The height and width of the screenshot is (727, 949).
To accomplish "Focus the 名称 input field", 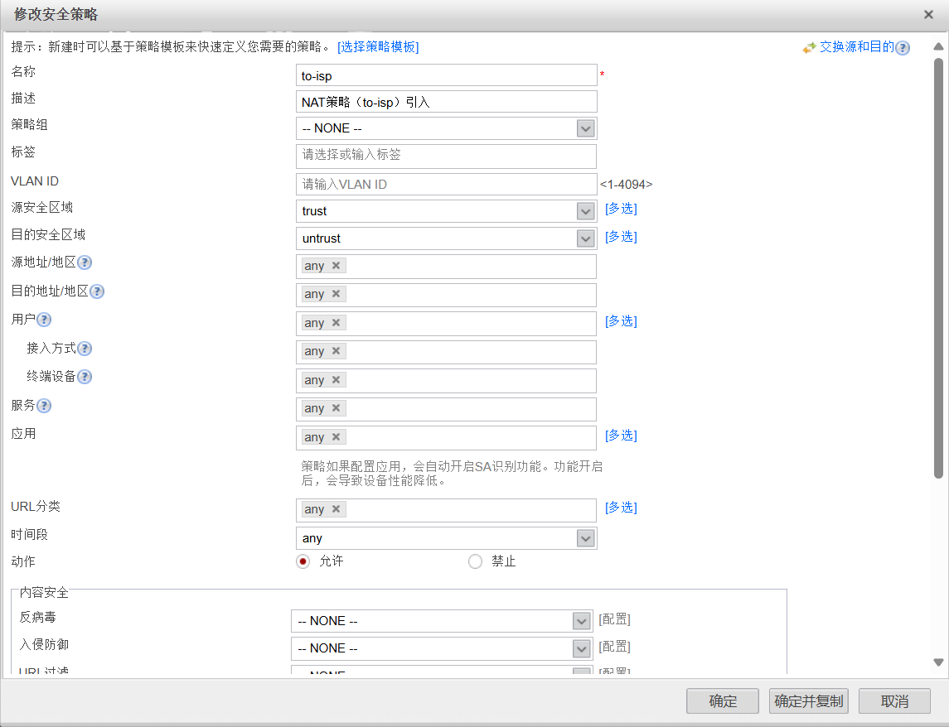I will coord(447,75).
